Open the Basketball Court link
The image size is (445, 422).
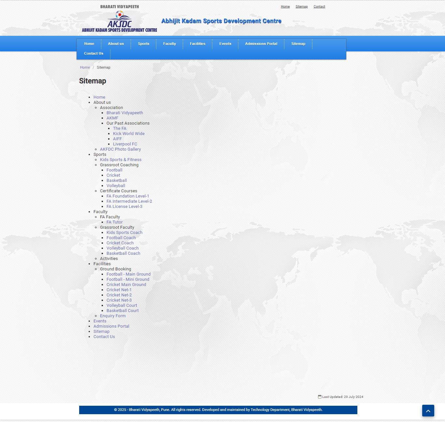(x=122, y=311)
